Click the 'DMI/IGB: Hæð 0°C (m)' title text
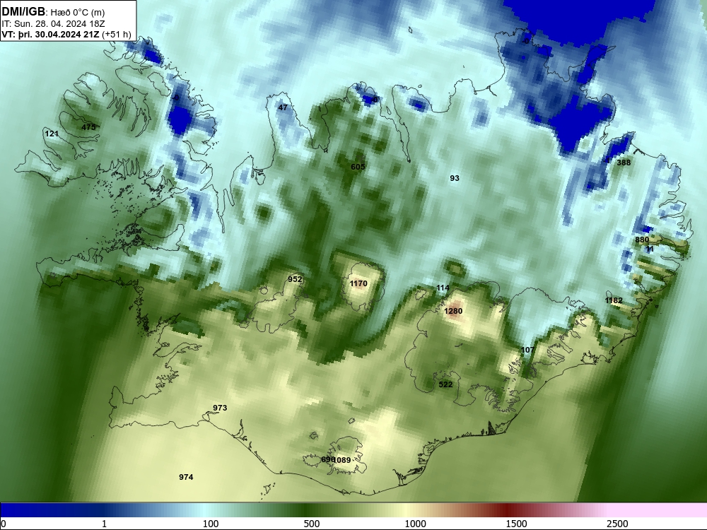 click(x=53, y=12)
